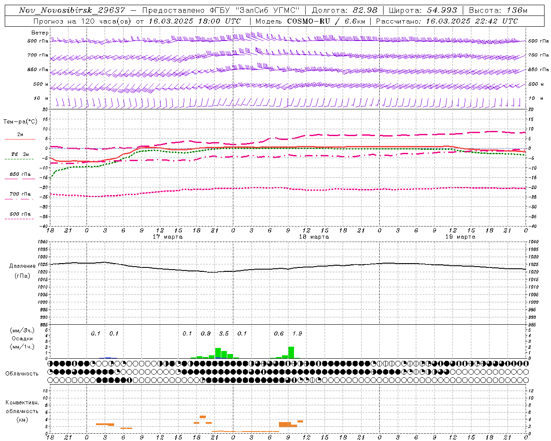Click the 18 марта date label
551x441 pixels.
(x=314, y=237)
